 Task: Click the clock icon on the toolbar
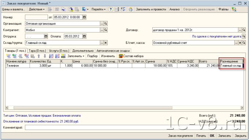(x=130, y=10)
